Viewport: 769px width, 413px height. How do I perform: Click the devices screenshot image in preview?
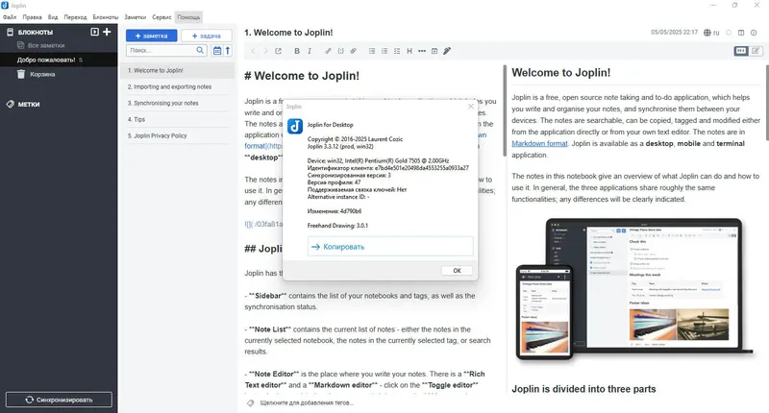pyautogui.click(x=635, y=289)
